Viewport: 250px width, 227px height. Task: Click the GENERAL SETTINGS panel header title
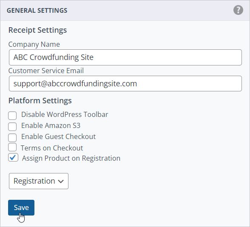pyautogui.click(x=37, y=11)
